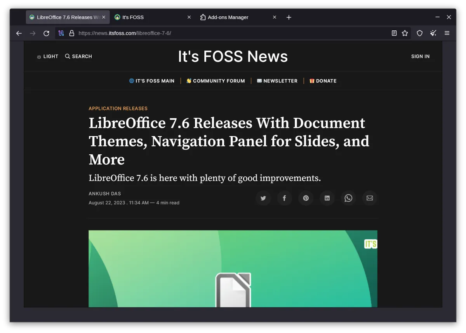Go back to the previous page

point(19,33)
